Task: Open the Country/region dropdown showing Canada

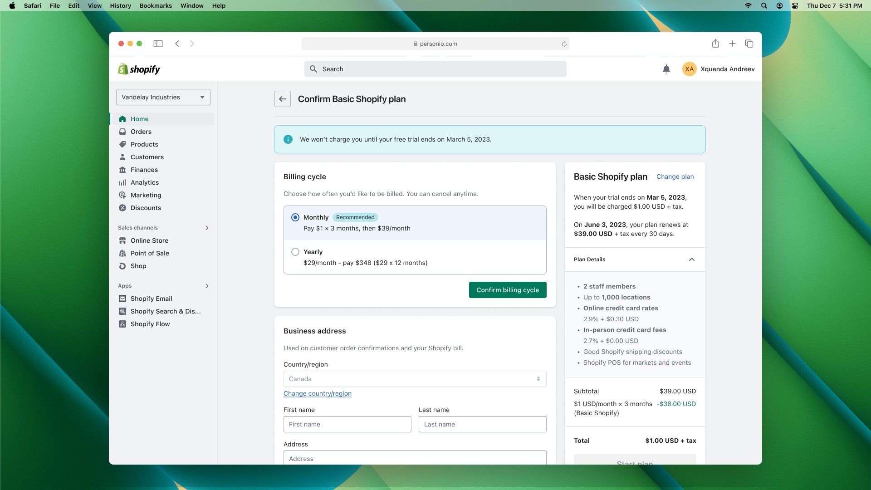Action: (x=415, y=379)
